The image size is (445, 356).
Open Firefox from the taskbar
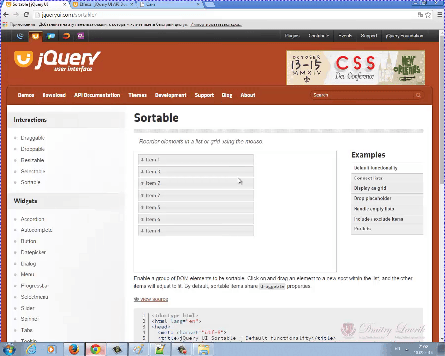pyautogui.click(x=74, y=349)
